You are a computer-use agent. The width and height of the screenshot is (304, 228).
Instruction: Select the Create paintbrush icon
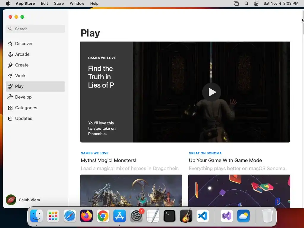click(10, 65)
